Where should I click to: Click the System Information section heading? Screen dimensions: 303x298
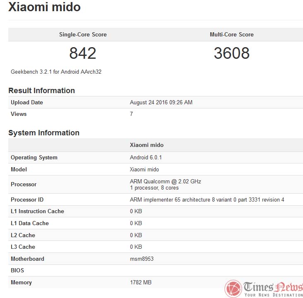tap(44, 133)
